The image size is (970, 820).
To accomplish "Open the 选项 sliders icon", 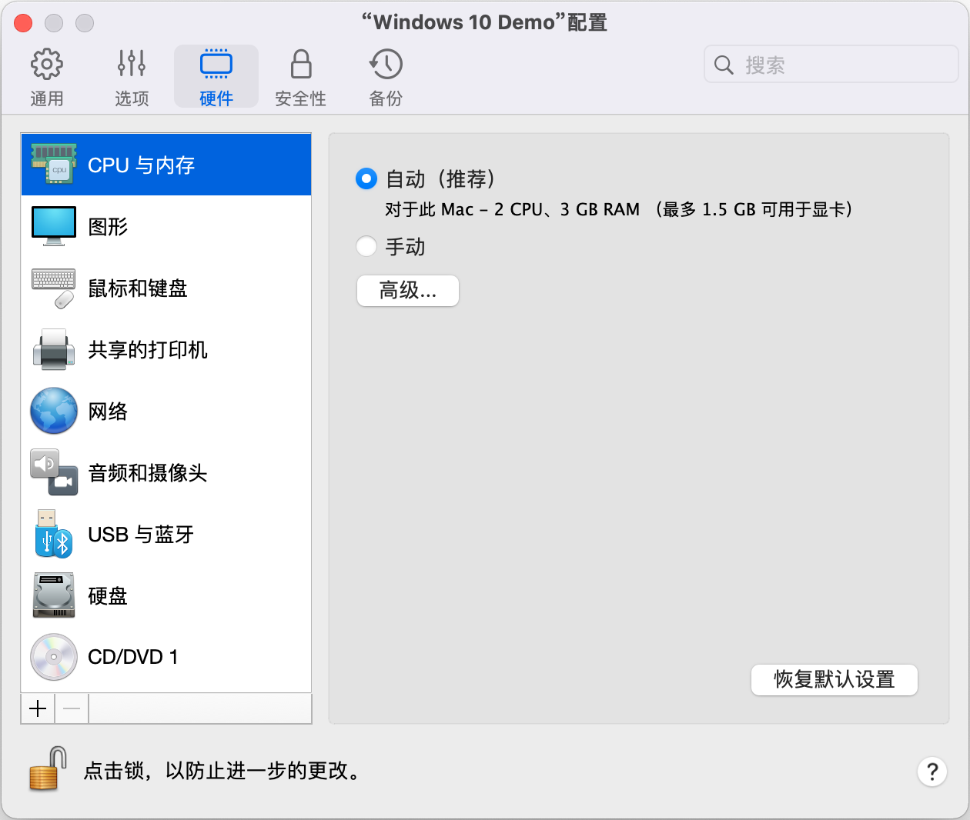I will tap(132, 64).
